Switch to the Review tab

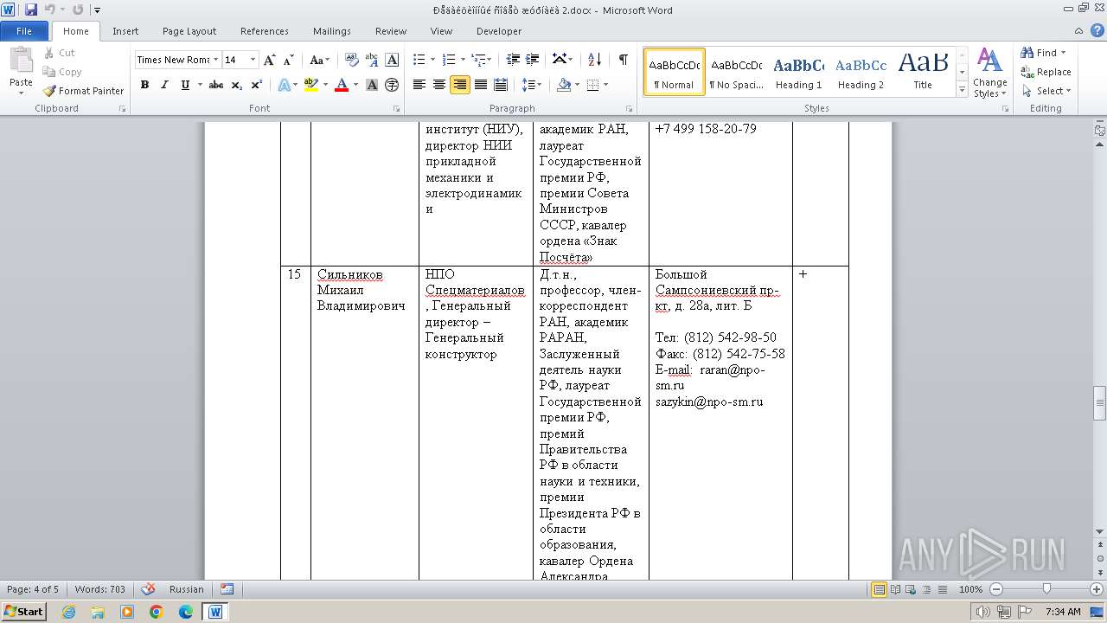pos(391,31)
